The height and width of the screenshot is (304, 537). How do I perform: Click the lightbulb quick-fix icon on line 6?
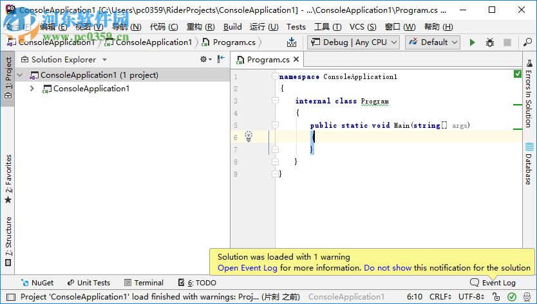(x=249, y=136)
